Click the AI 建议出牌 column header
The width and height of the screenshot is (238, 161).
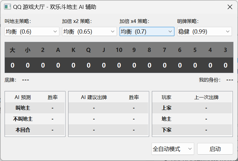click(94, 97)
